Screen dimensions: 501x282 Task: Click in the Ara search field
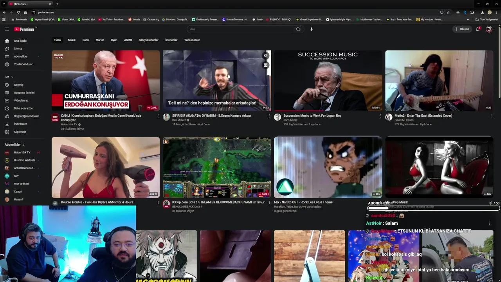point(240,29)
